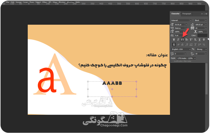Open the Filter menu
This screenshot has height=133, width=210.
point(44,2)
